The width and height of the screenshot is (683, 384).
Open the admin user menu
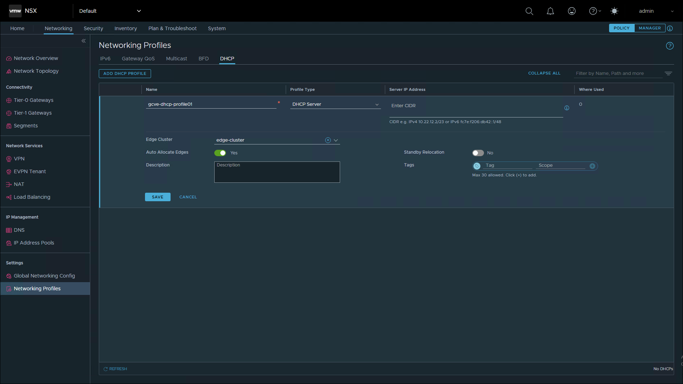pos(656,11)
